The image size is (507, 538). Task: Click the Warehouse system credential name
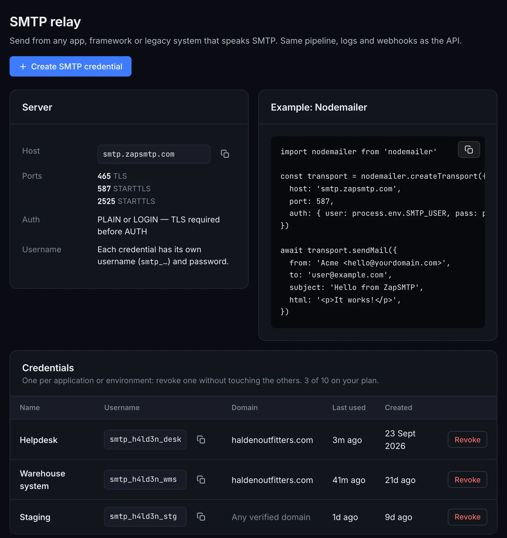(x=42, y=480)
